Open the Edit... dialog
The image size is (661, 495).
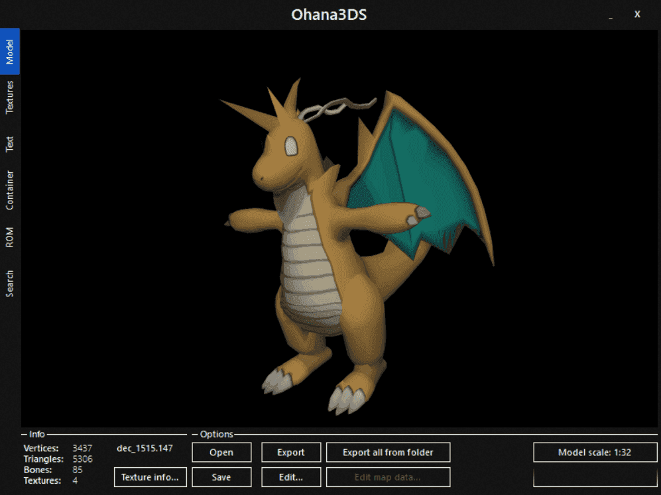291,477
